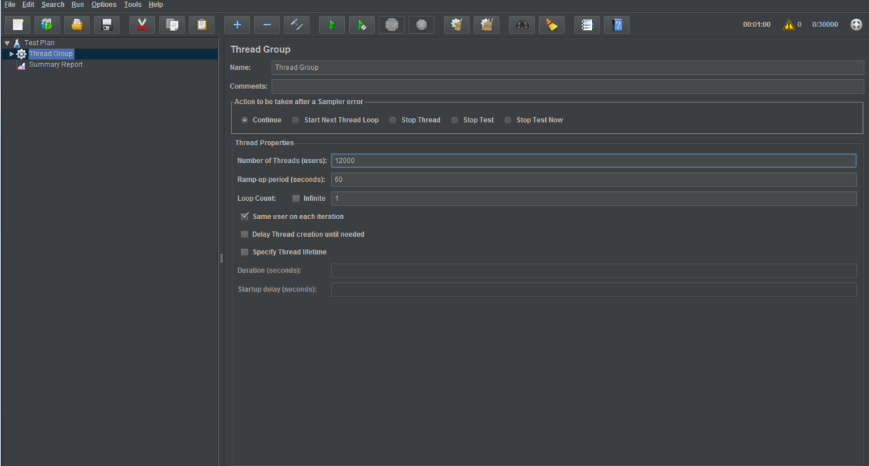Viewport: 869px width, 466px height.
Task: Click the Cut scissors icon
Action: point(142,25)
